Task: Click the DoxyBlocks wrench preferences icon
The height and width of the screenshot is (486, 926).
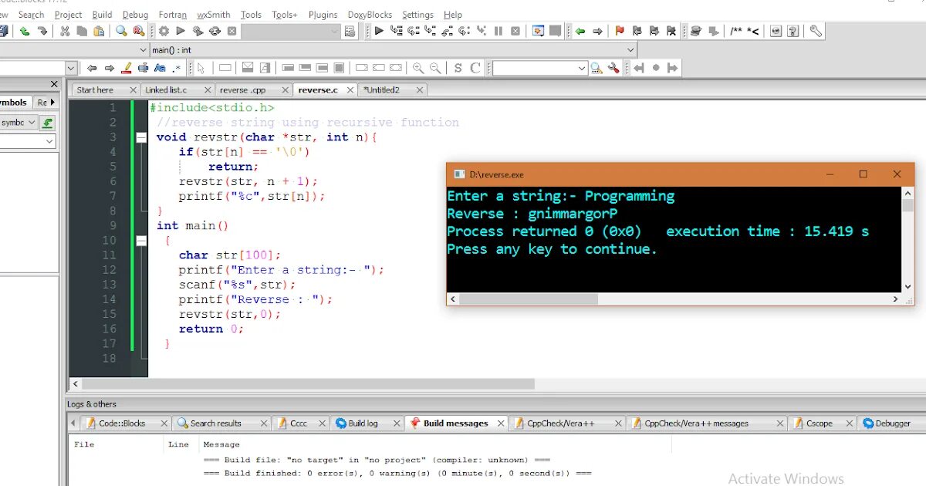Action: coord(816,31)
